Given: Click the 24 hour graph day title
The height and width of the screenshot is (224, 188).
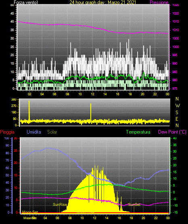Looking at the screenshot, I should pyautogui.click(x=102, y=2).
